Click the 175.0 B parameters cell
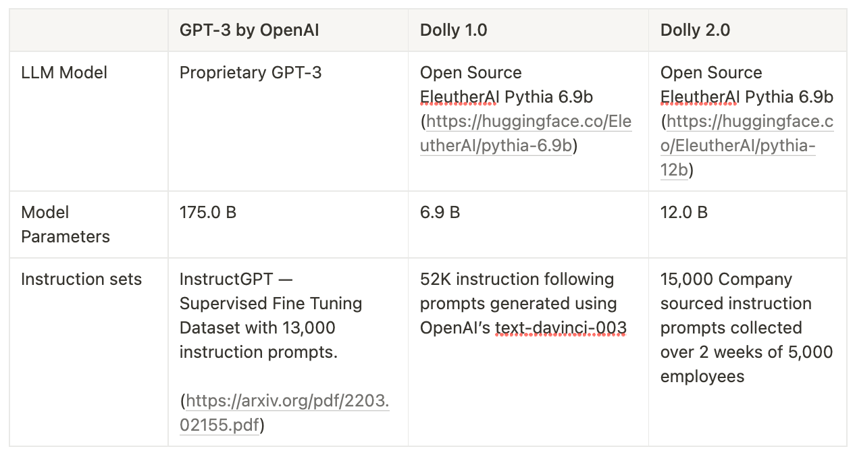 (288, 225)
